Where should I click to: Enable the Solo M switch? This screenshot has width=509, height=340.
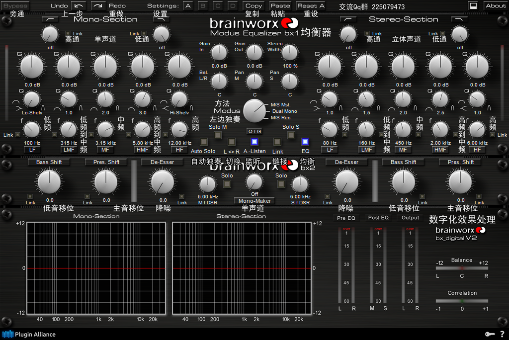tap(218, 135)
